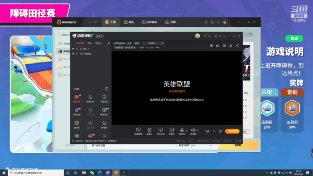Viewport: 313px width, 176px height.
Task: Open messages icon in streaming app title bar
Action: tap(205, 36)
